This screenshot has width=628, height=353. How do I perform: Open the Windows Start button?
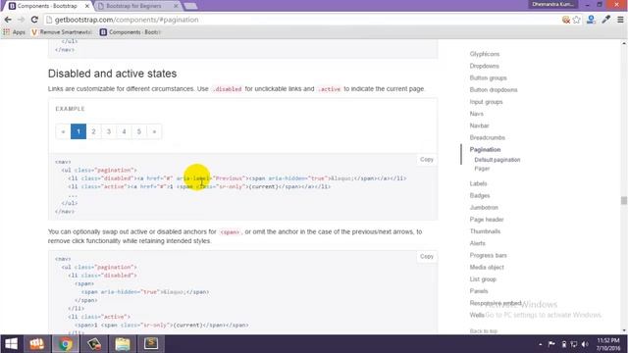click(x=11, y=344)
